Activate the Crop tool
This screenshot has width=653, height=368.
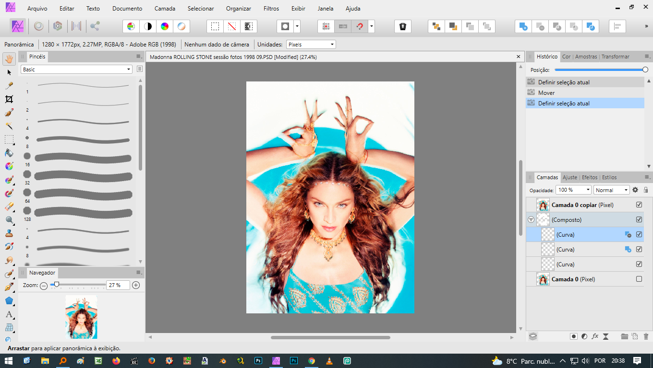coord(9,99)
